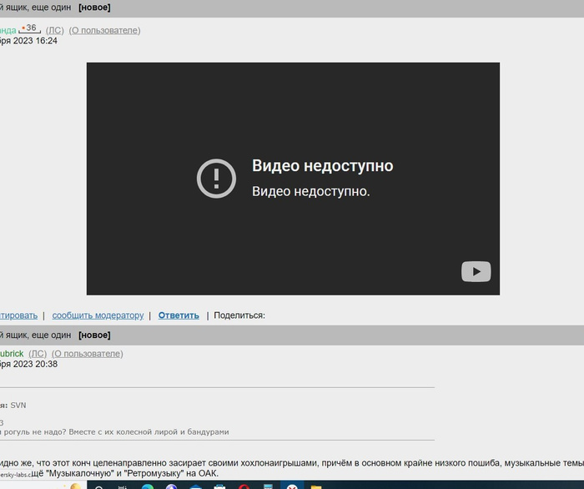Viewport: 584px width, 489px height.
Task: Report post via сообщить модератору
Action: pos(98,315)
